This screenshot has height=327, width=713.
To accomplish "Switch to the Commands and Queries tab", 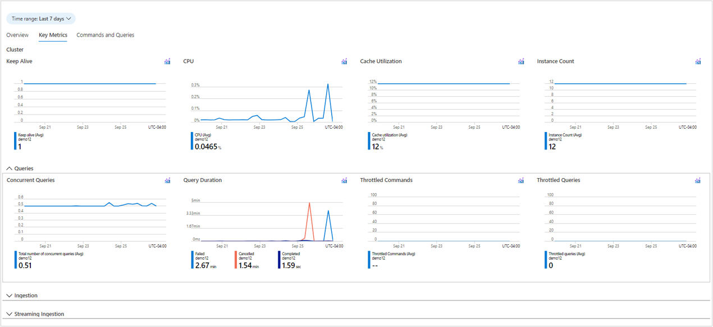I will click(x=105, y=35).
